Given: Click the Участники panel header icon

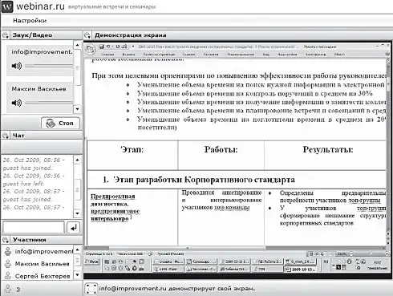Looking at the screenshot, I should [6, 240].
